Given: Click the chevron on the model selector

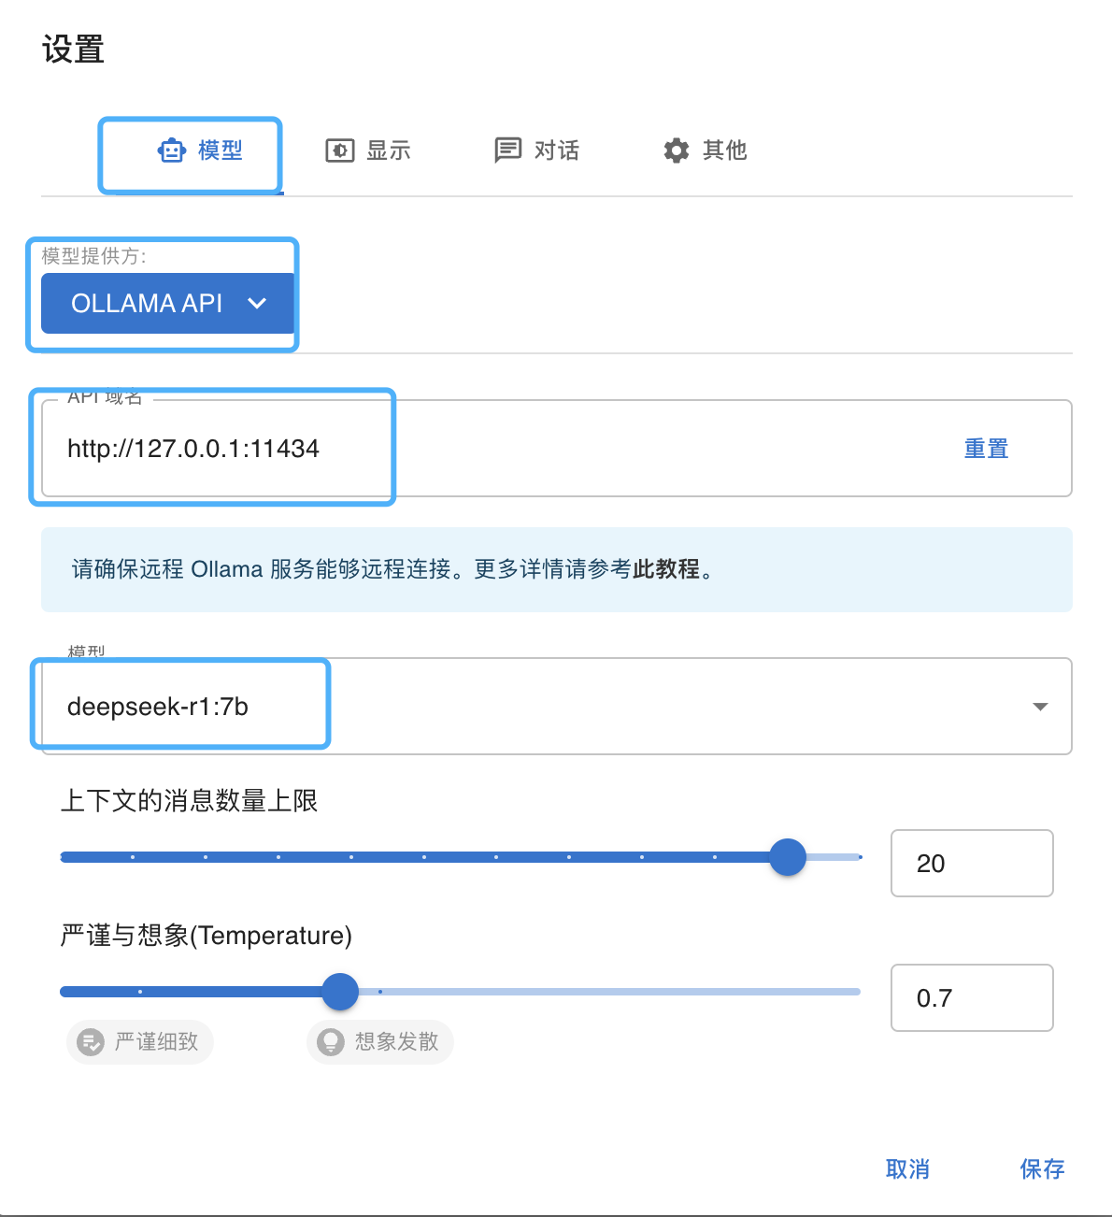Looking at the screenshot, I should tap(1039, 708).
